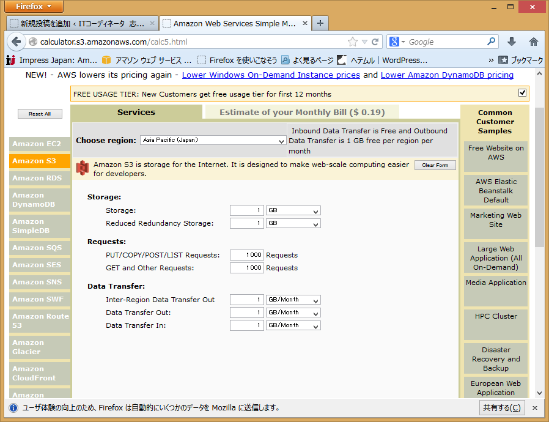The height and width of the screenshot is (422, 549).
Task: Open the Storage unit dropdown
Action: [x=293, y=210]
